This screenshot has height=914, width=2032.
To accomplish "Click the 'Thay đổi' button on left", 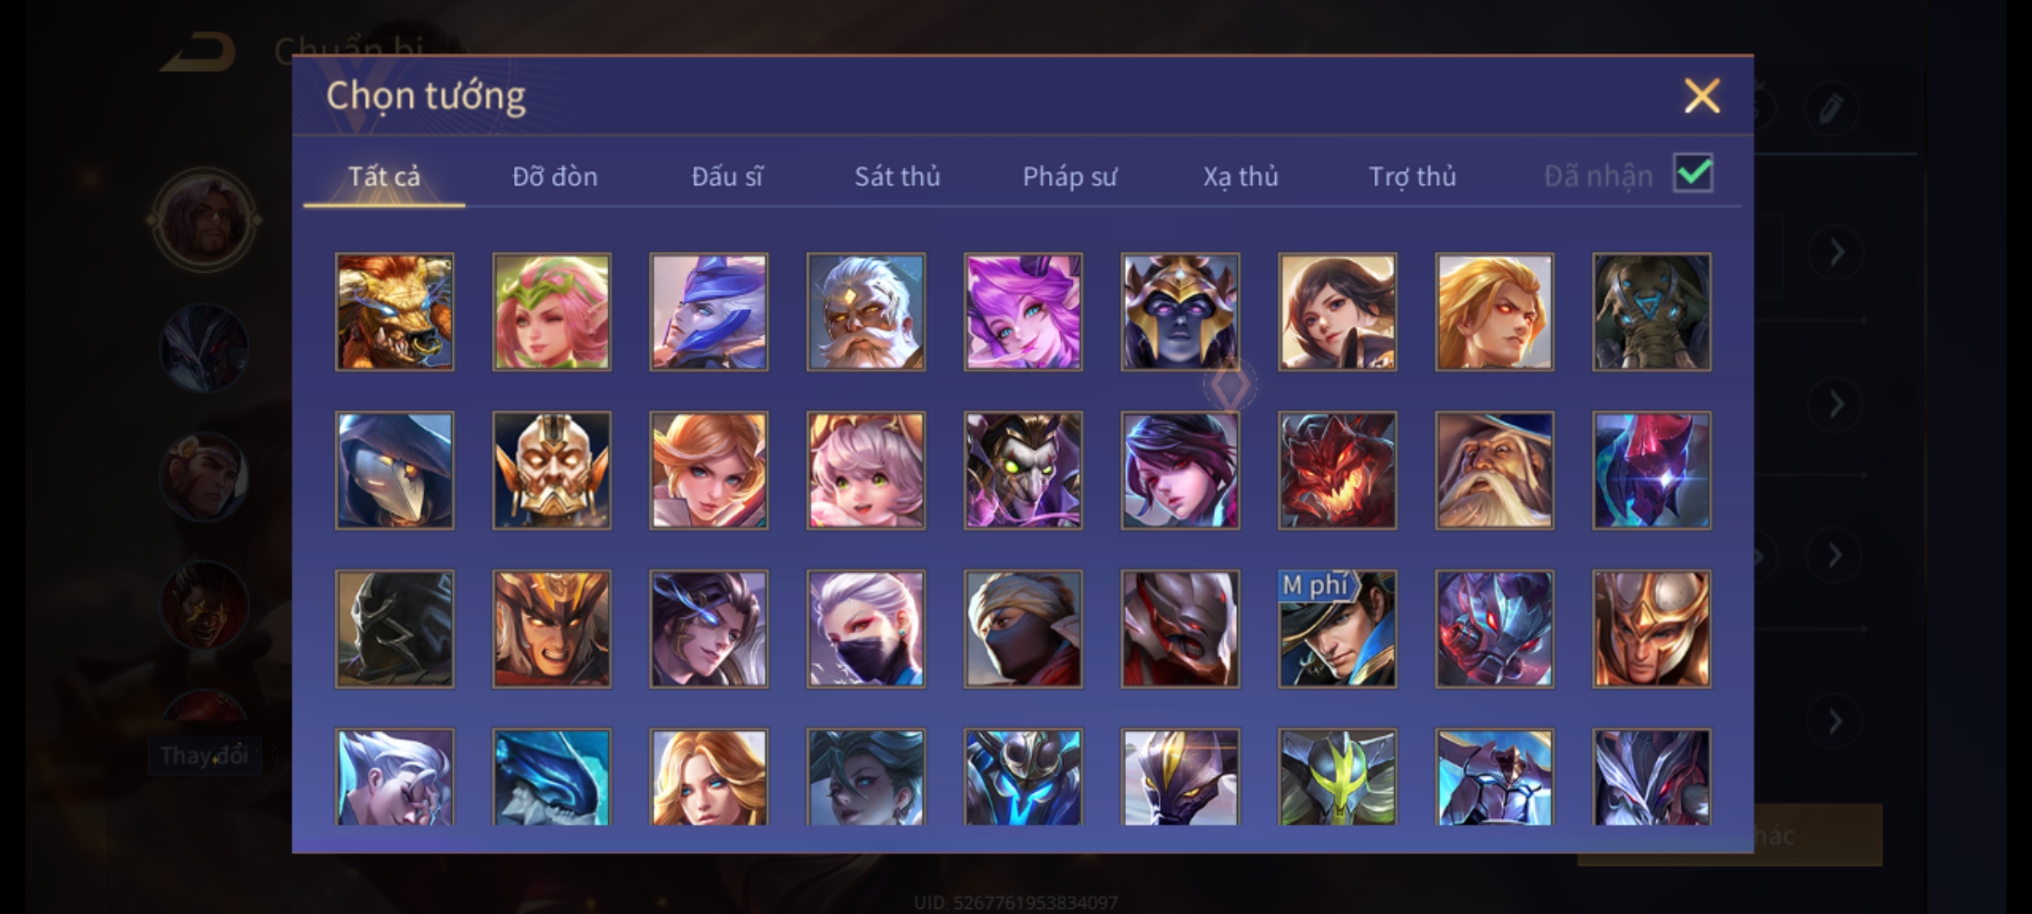I will click(x=204, y=755).
